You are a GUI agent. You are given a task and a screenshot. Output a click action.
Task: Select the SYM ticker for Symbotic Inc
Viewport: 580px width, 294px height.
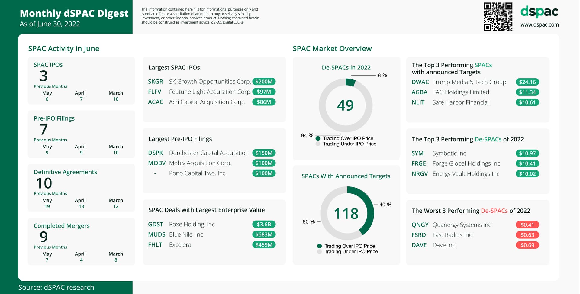click(x=417, y=153)
